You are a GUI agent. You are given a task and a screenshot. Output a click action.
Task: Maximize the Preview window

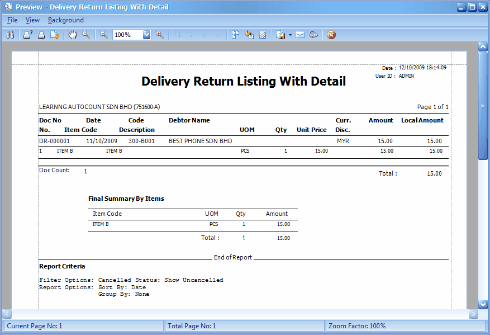pyautogui.click(x=473, y=7)
